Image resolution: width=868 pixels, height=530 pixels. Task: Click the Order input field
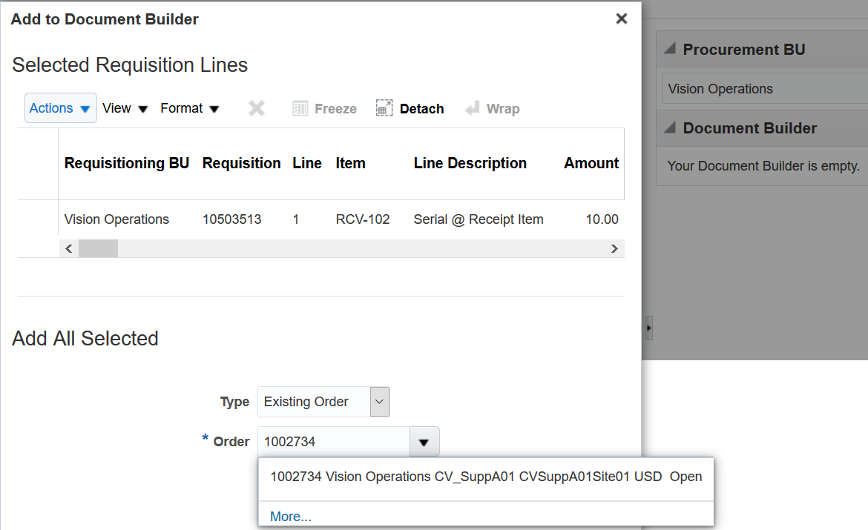point(333,442)
